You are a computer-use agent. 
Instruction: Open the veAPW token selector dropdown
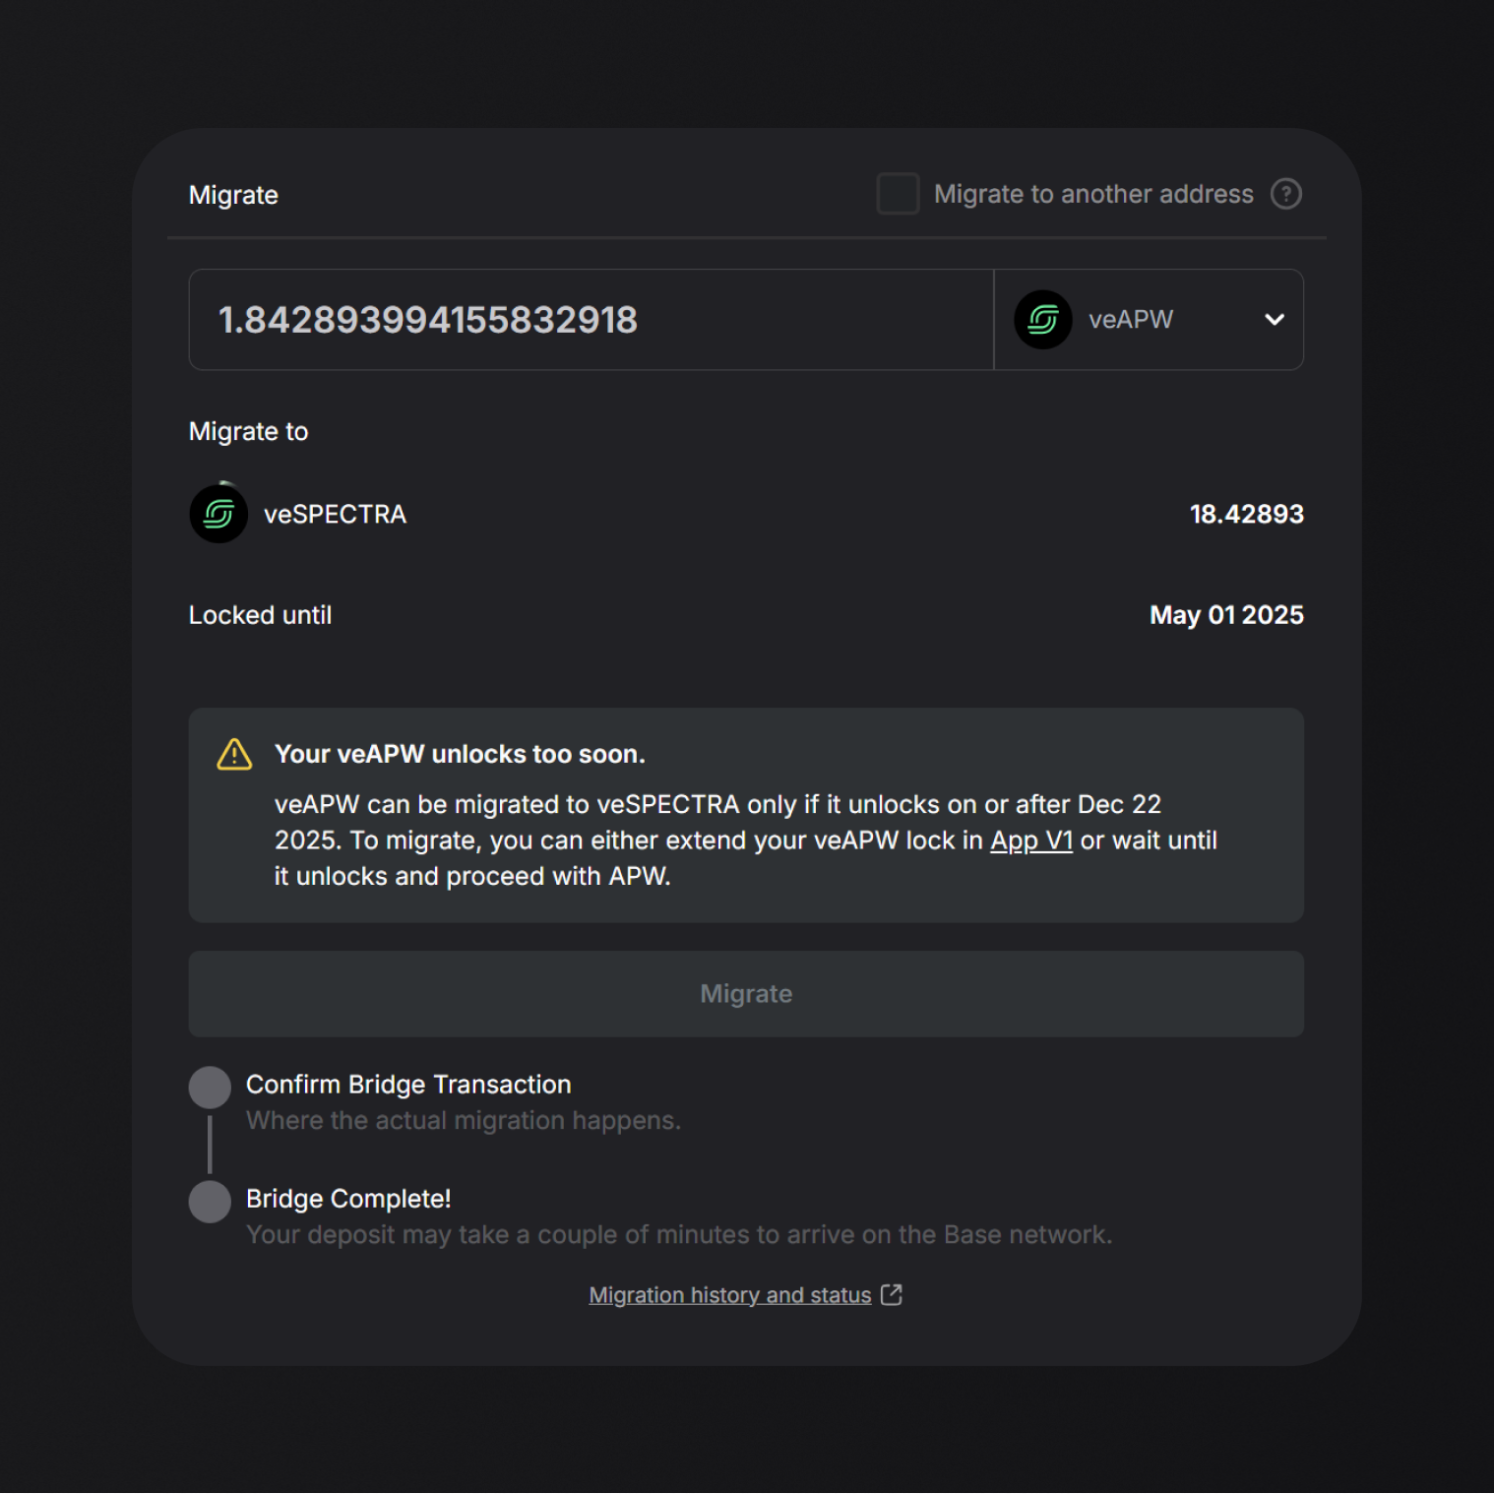point(1149,320)
